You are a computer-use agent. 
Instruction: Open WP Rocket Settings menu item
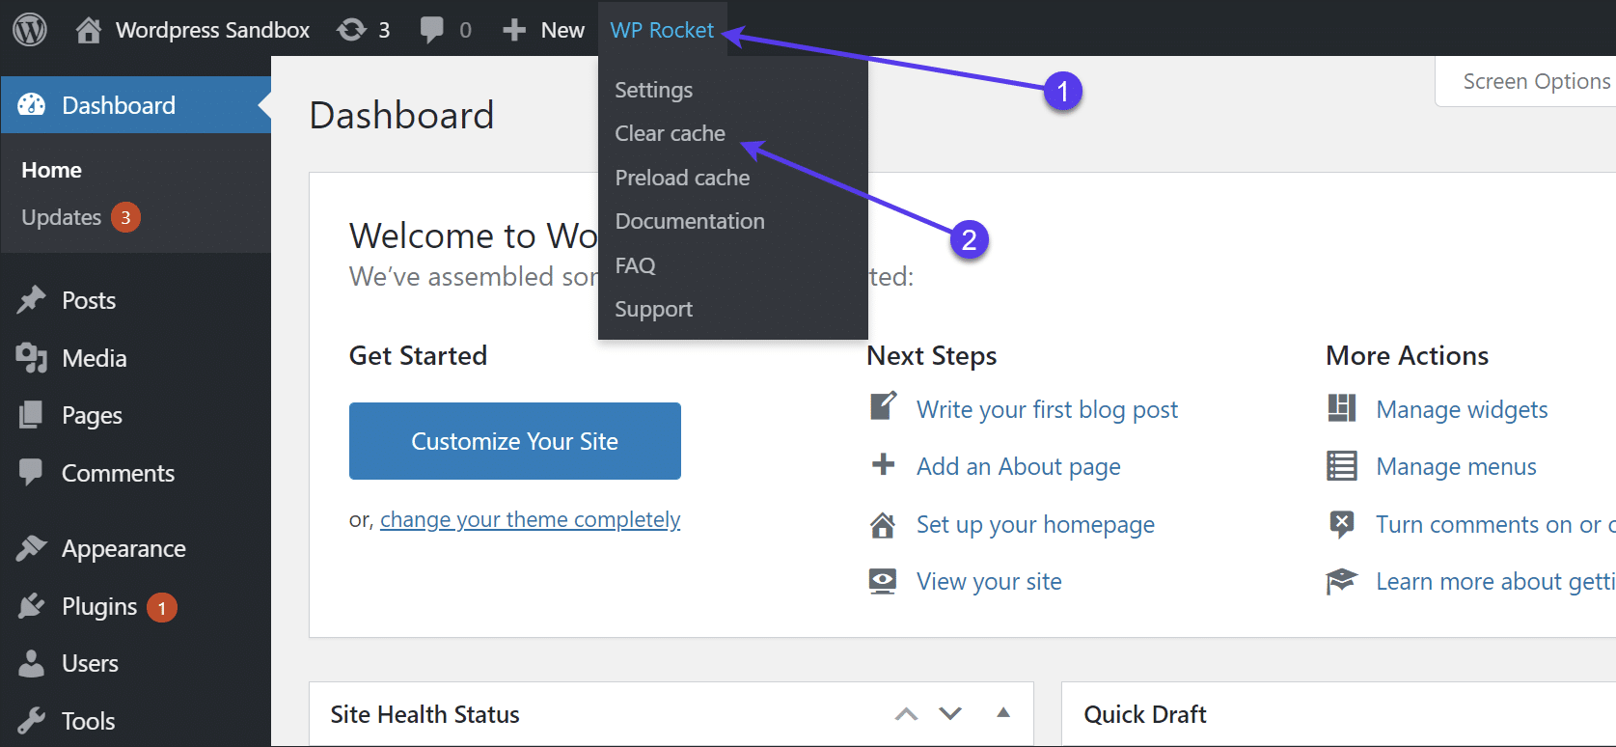coord(653,90)
